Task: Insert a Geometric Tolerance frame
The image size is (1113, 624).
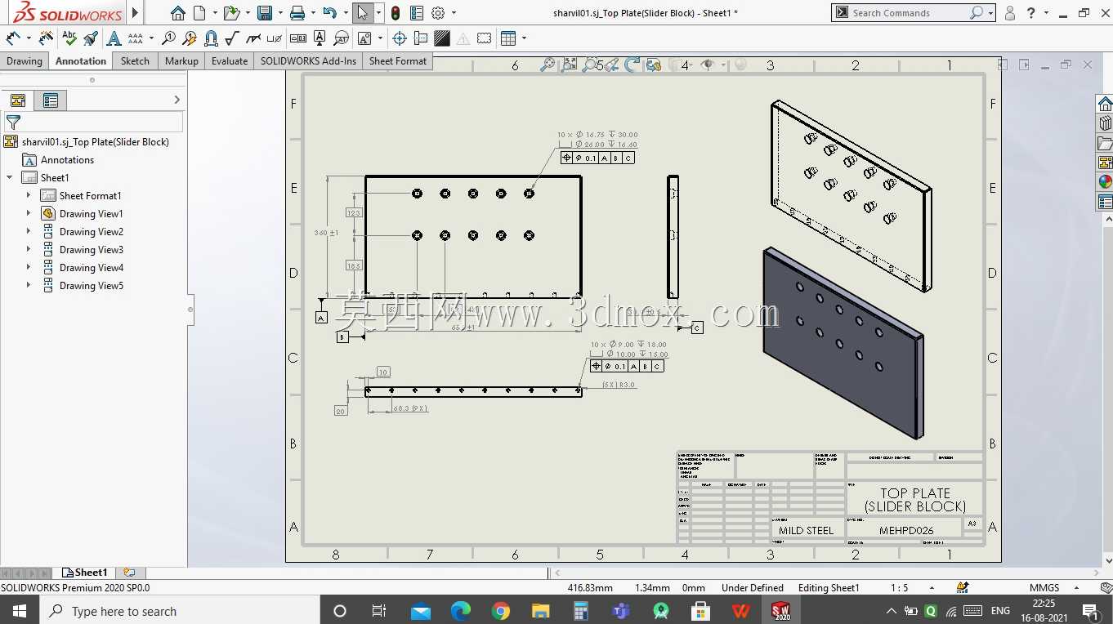Action: (298, 38)
